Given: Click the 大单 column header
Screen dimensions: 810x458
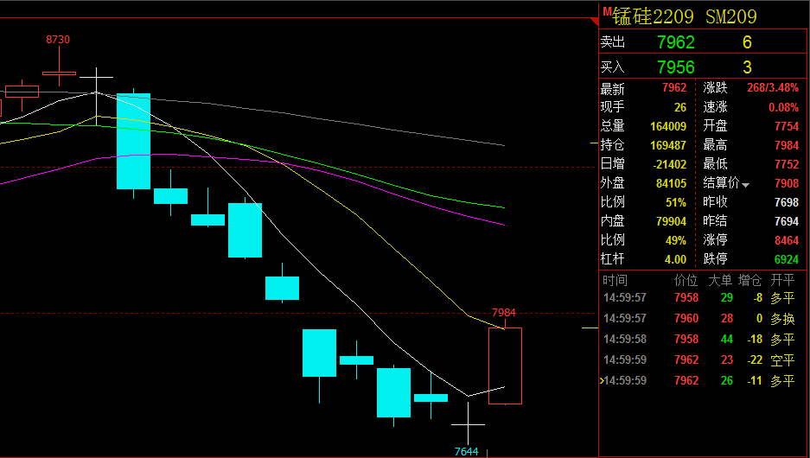Looking at the screenshot, I should click(x=719, y=280).
